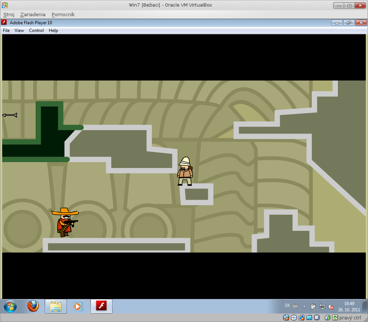Click the 'pravý ctrl' host key label
The height and width of the screenshot is (322, 368).
350,318
